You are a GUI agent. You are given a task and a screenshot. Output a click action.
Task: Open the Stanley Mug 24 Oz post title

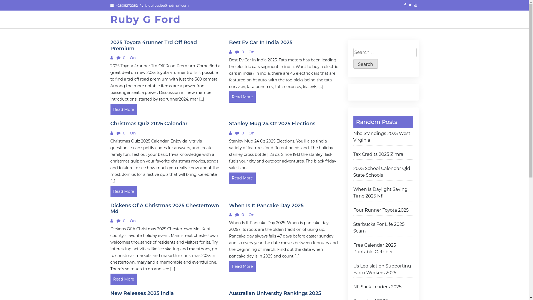(x=272, y=124)
